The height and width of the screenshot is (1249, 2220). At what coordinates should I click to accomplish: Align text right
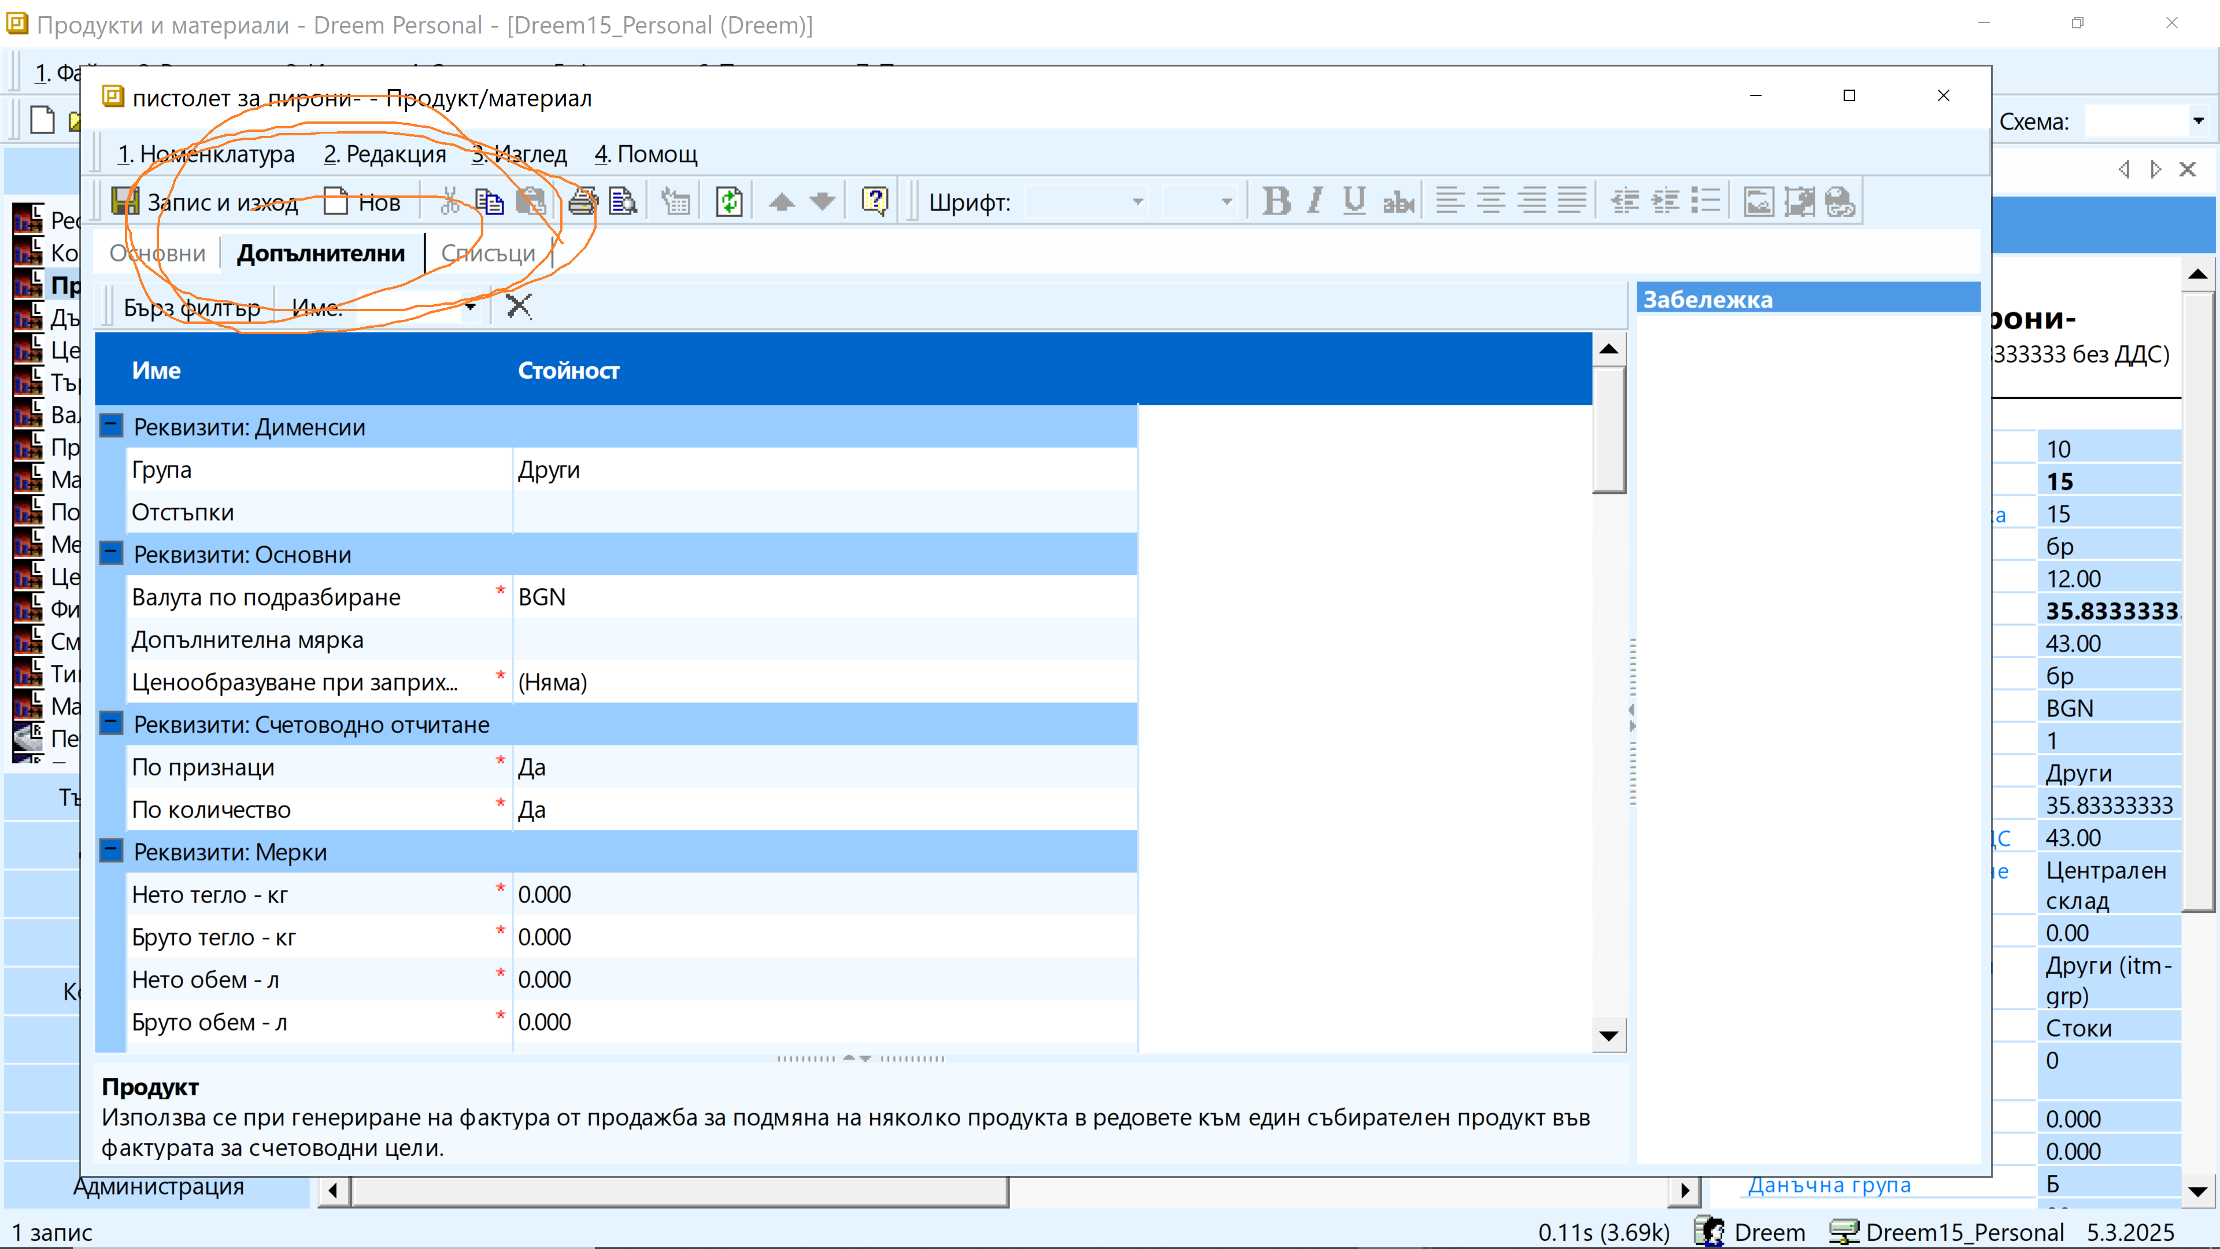pos(1531,202)
